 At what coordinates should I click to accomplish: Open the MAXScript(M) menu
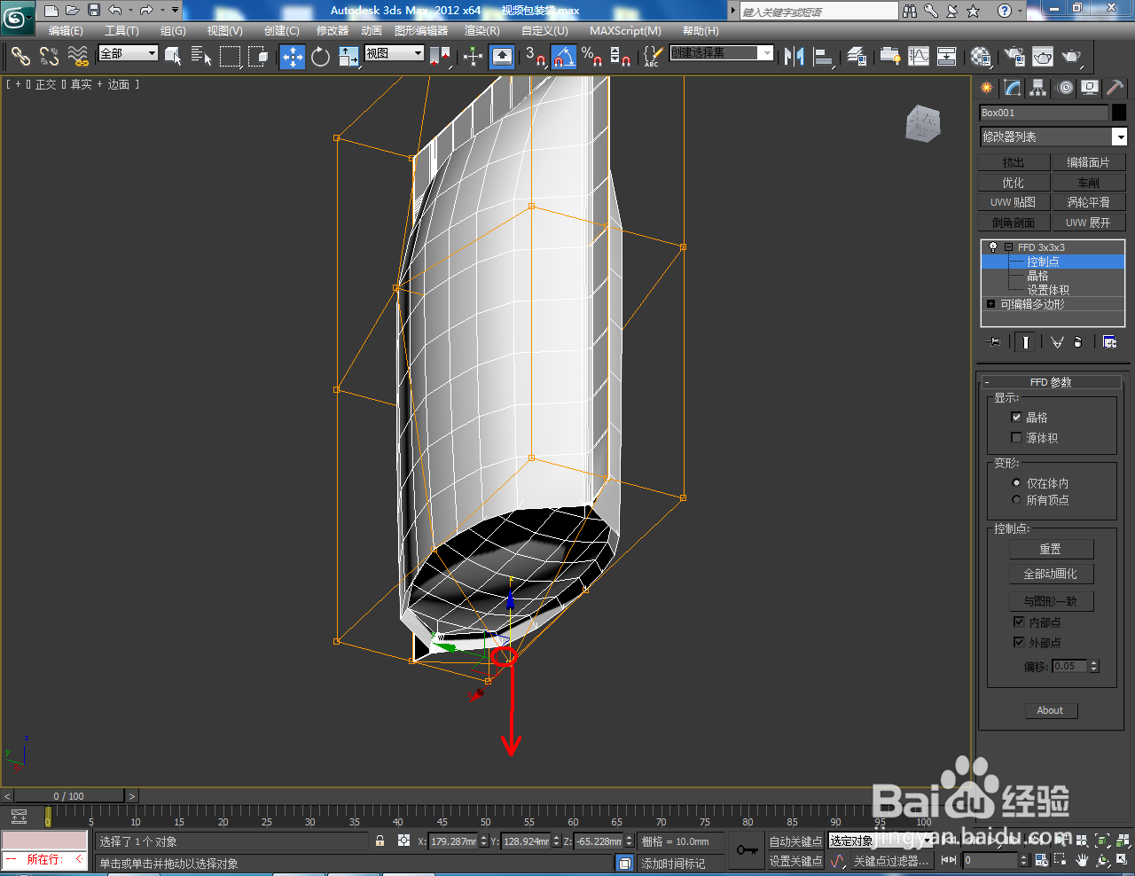[x=625, y=31]
